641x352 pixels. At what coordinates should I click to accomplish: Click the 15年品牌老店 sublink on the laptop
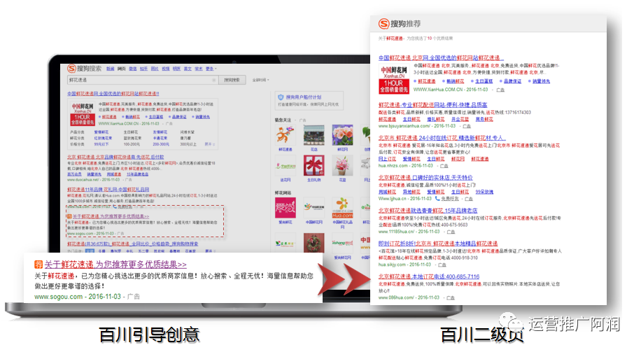pyautogui.click(x=137, y=174)
